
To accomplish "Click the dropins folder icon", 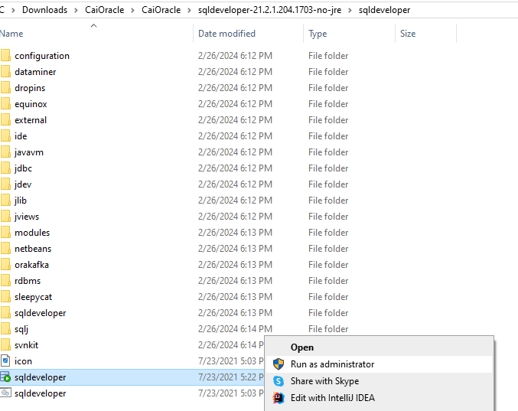I will [x=5, y=87].
